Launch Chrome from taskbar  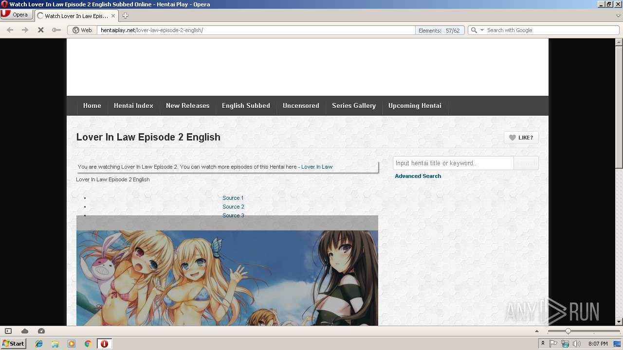(x=88, y=344)
